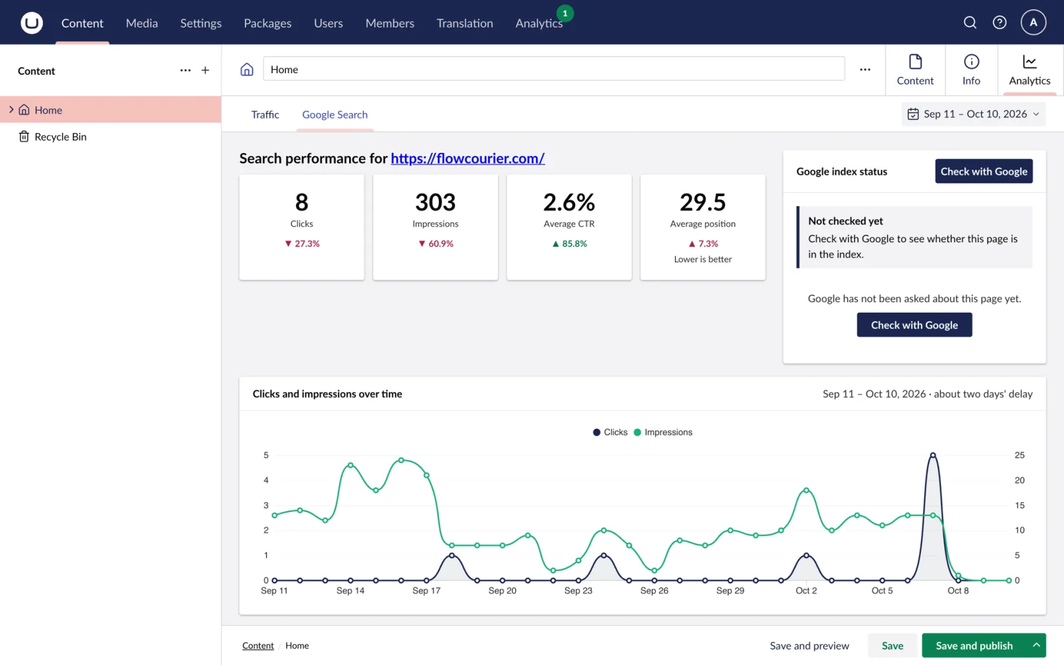Toggle the Impressions series legend

[x=664, y=432]
